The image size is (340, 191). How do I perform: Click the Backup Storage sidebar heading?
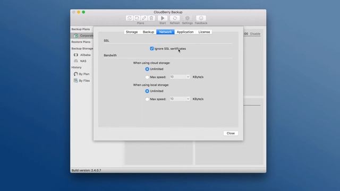coord(82,48)
